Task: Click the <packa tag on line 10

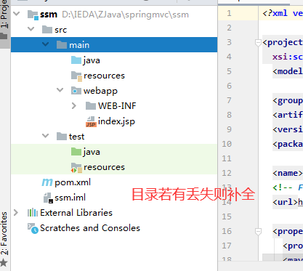Action: [288, 144]
